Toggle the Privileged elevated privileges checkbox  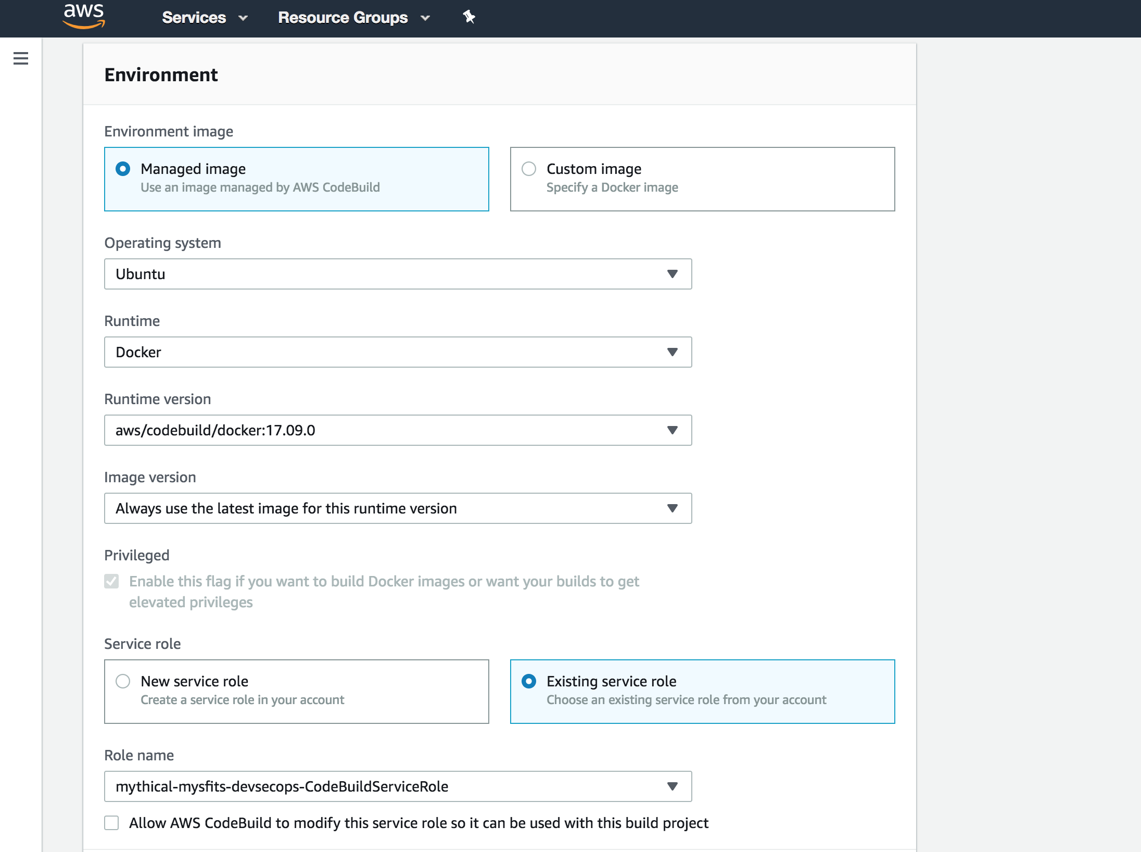(111, 581)
